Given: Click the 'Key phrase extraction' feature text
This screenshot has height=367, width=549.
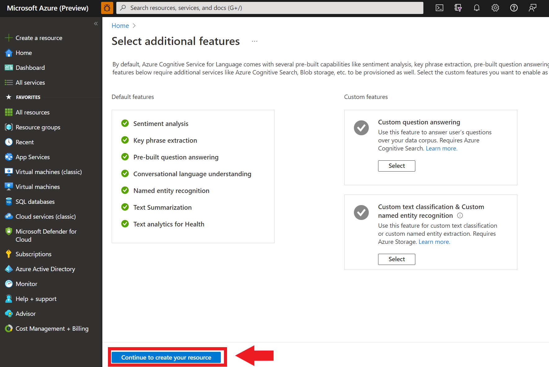Looking at the screenshot, I should pyautogui.click(x=165, y=141).
